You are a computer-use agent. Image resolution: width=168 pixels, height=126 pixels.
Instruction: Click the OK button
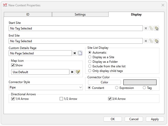113,119
